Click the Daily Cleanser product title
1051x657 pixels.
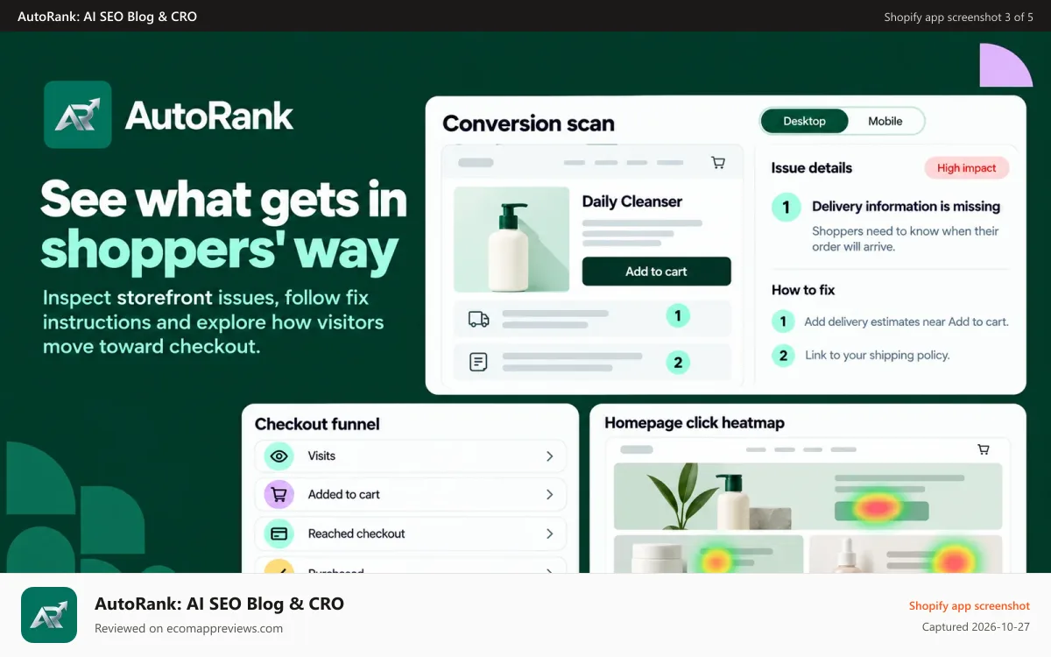tap(632, 201)
